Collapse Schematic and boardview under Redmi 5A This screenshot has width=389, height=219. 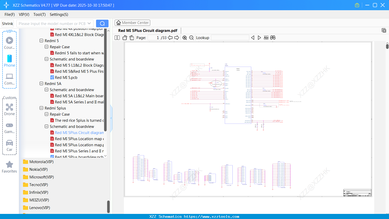(x=46, y=90)
